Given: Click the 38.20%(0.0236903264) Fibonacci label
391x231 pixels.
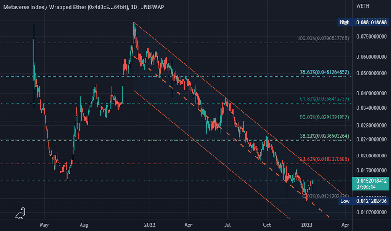Looking at the screenshot, I should point(324,136).
